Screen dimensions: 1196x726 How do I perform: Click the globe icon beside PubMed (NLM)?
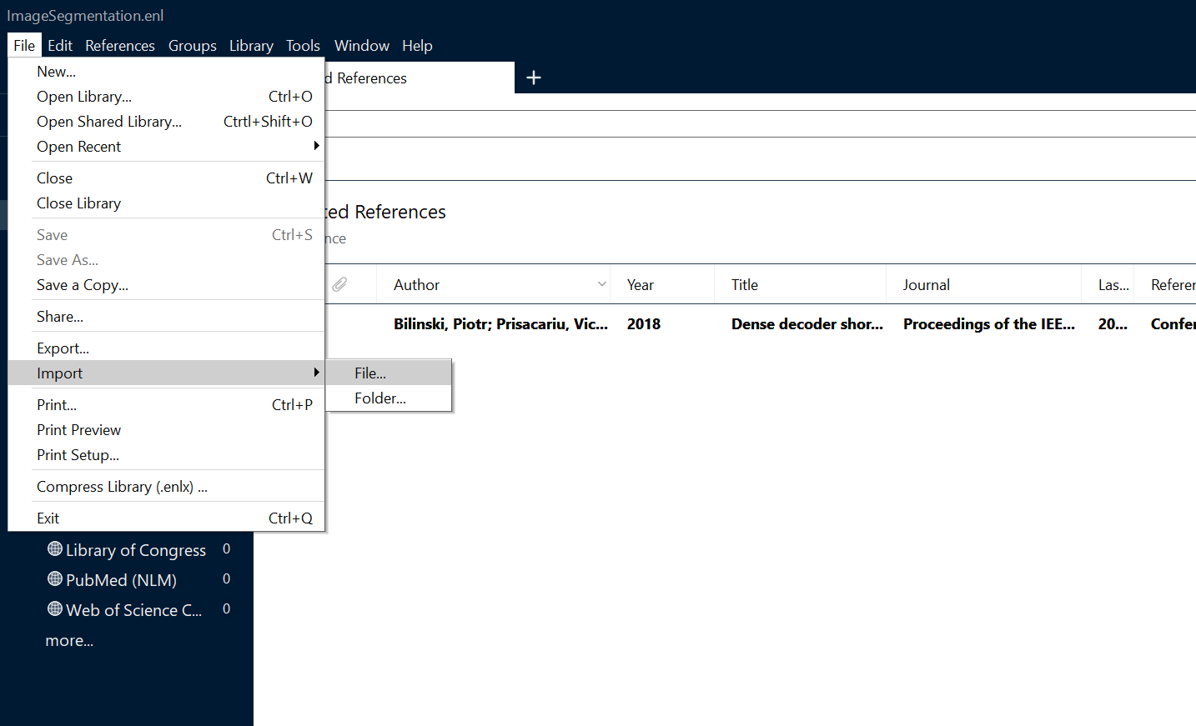[55, 578]
